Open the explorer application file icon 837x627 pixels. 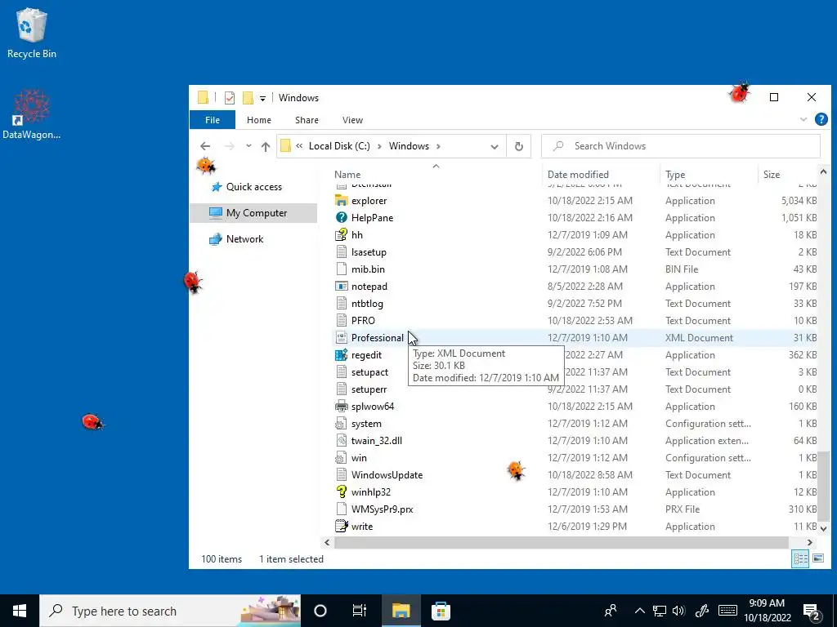point(341,201)
